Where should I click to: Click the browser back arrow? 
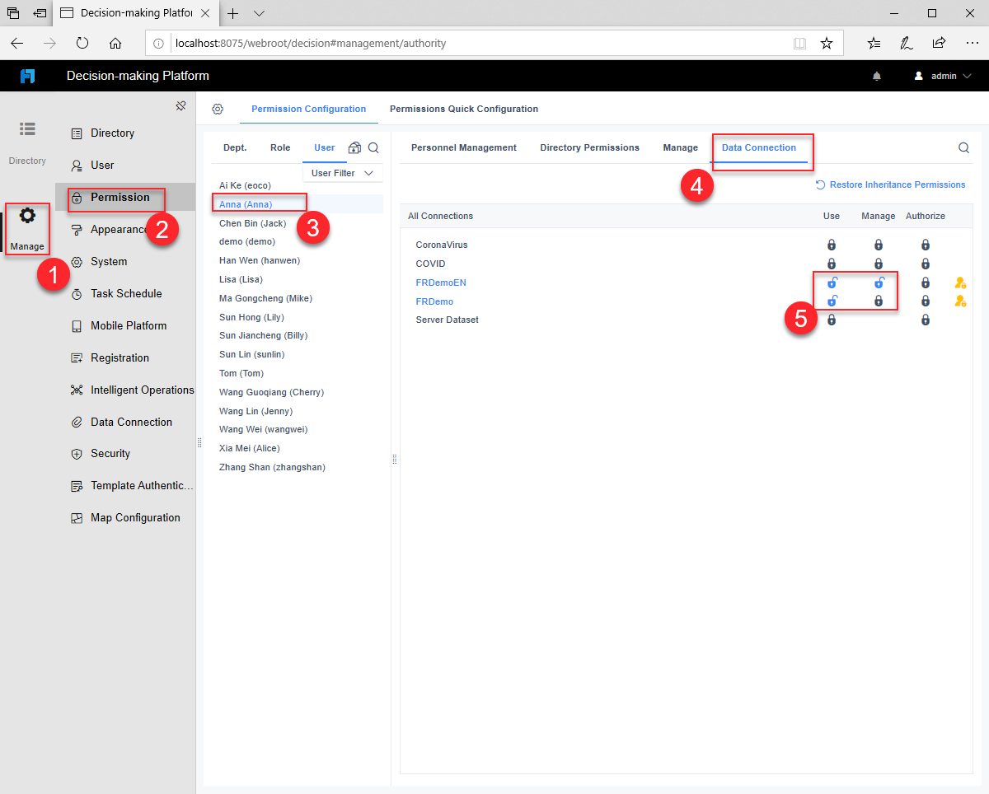coord(17,43)
